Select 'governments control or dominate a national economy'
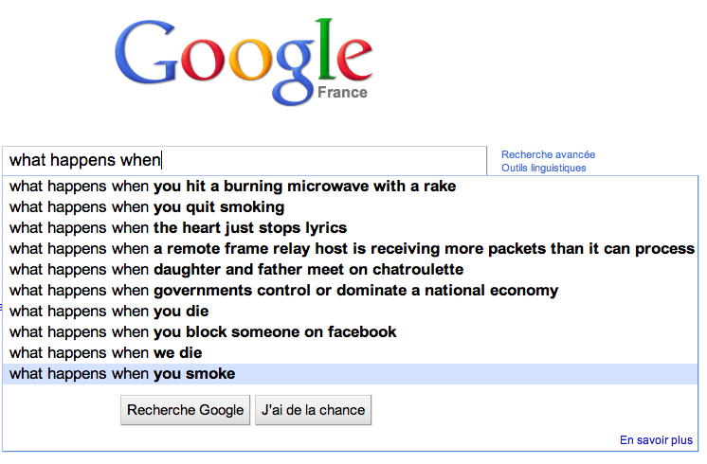The width and height of the screenshot is (707, 464). pyautogui.click(x=351, y=290)
